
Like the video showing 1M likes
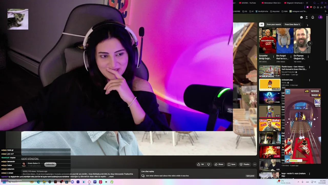click(200, 164)
